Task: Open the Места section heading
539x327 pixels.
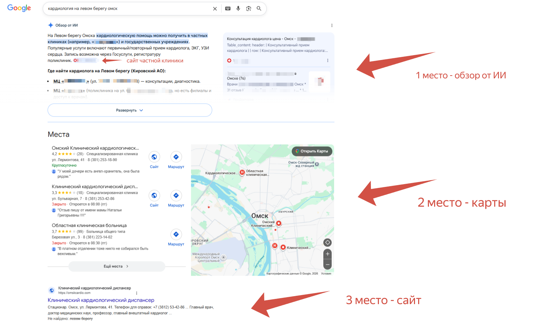Action: (59, 135)
